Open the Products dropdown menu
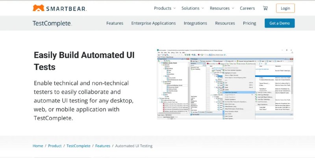Image resolution: width=315 pixels, height=158 pixels. click(x=165, y=8)
